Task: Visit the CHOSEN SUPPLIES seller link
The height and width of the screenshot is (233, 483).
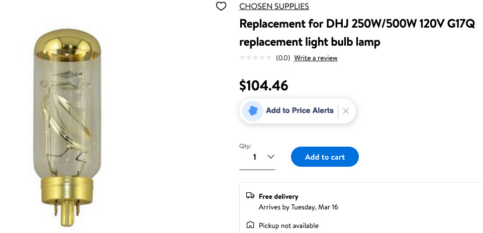Action: click(x=274, y=7)
